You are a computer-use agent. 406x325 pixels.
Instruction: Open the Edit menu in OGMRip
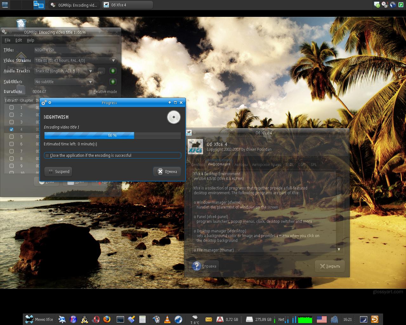19,40
